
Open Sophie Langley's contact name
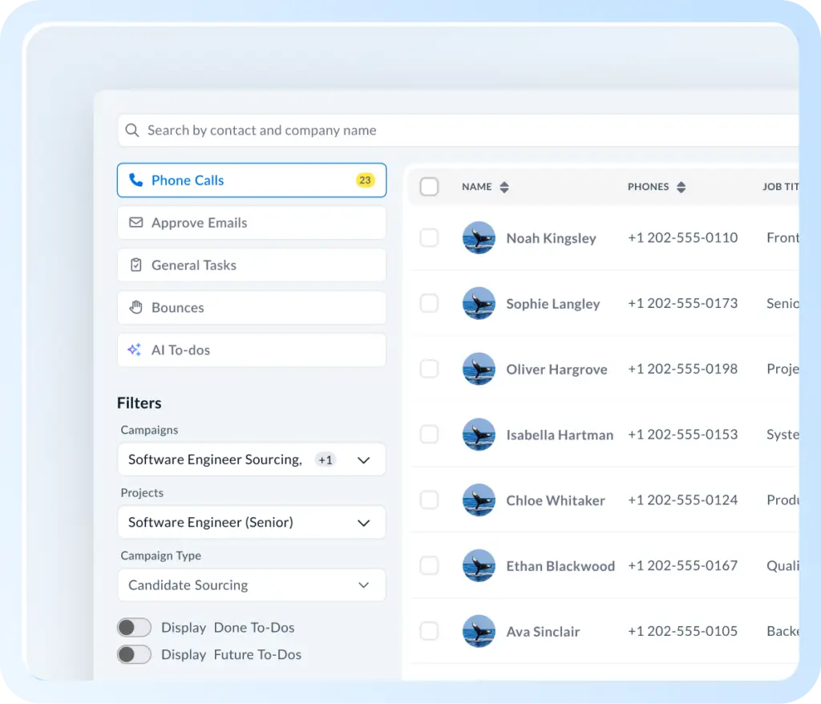point(553,304)
